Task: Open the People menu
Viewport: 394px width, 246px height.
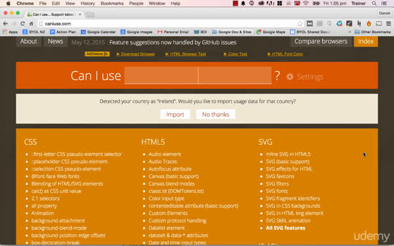Action: [x=136, y=3]
